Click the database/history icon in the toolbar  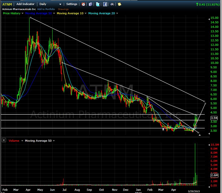pos(90,4)
